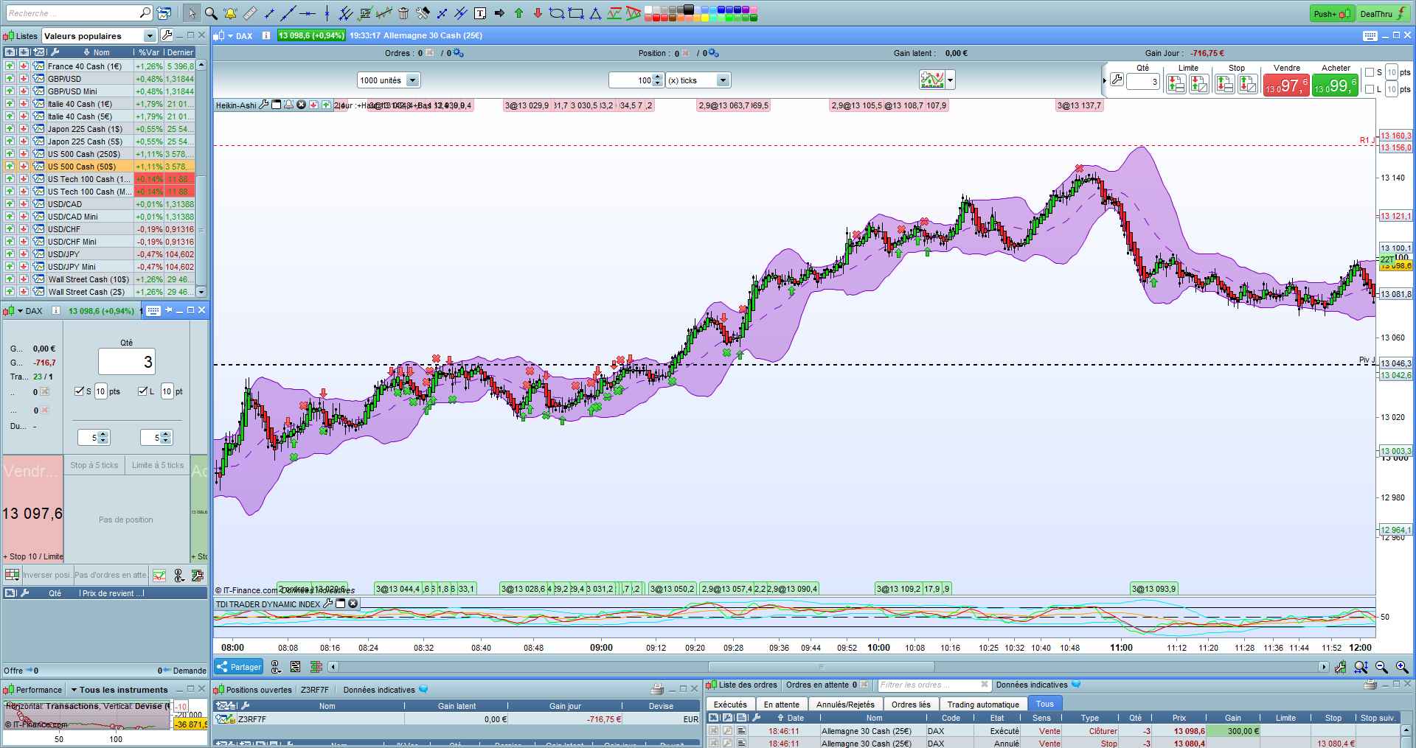Pick the trash delete-objects tool
Screen dimensions: 1416x748
point(403,13)
